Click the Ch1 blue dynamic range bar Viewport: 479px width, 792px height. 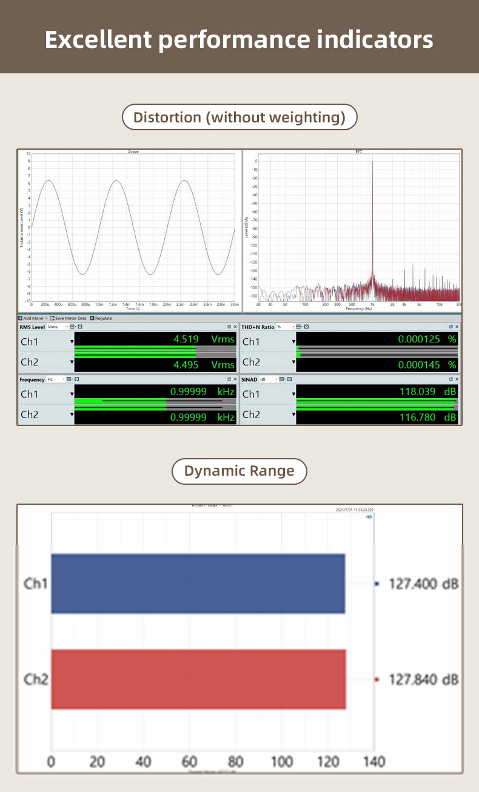[198, 584]
